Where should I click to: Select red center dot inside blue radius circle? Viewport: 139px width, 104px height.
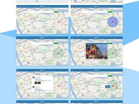tap(113, 22)
